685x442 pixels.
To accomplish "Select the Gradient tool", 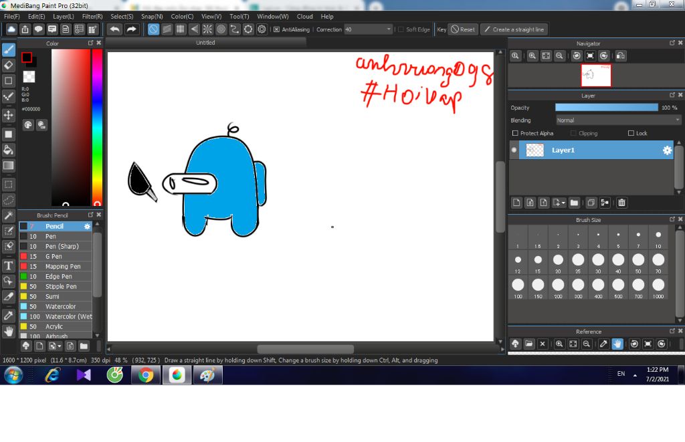I will (8, 166).
